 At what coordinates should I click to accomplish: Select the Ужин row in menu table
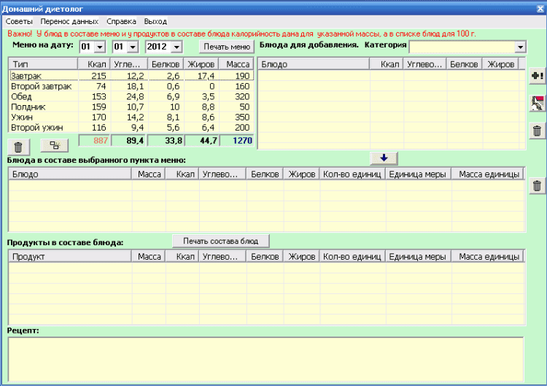(44, 116)
